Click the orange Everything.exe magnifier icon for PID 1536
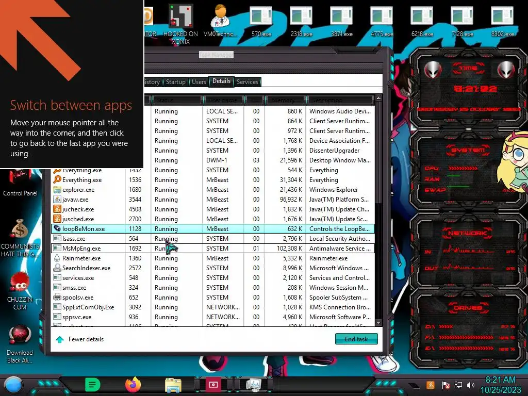Image resolution: width=528 pixels, height=396 pixels. (57, 180)
